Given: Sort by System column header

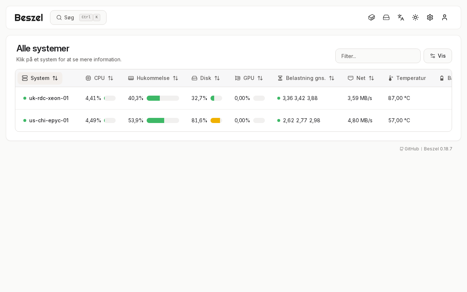Looking at the screenshot, I should pyautogui.click(x=40, y=78).
